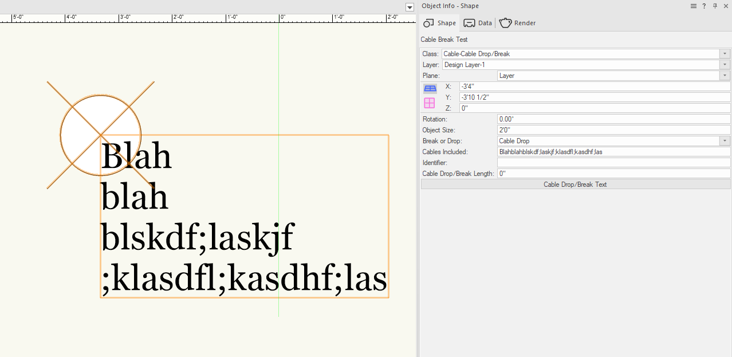Click the Object Size field

coord(613,130)
